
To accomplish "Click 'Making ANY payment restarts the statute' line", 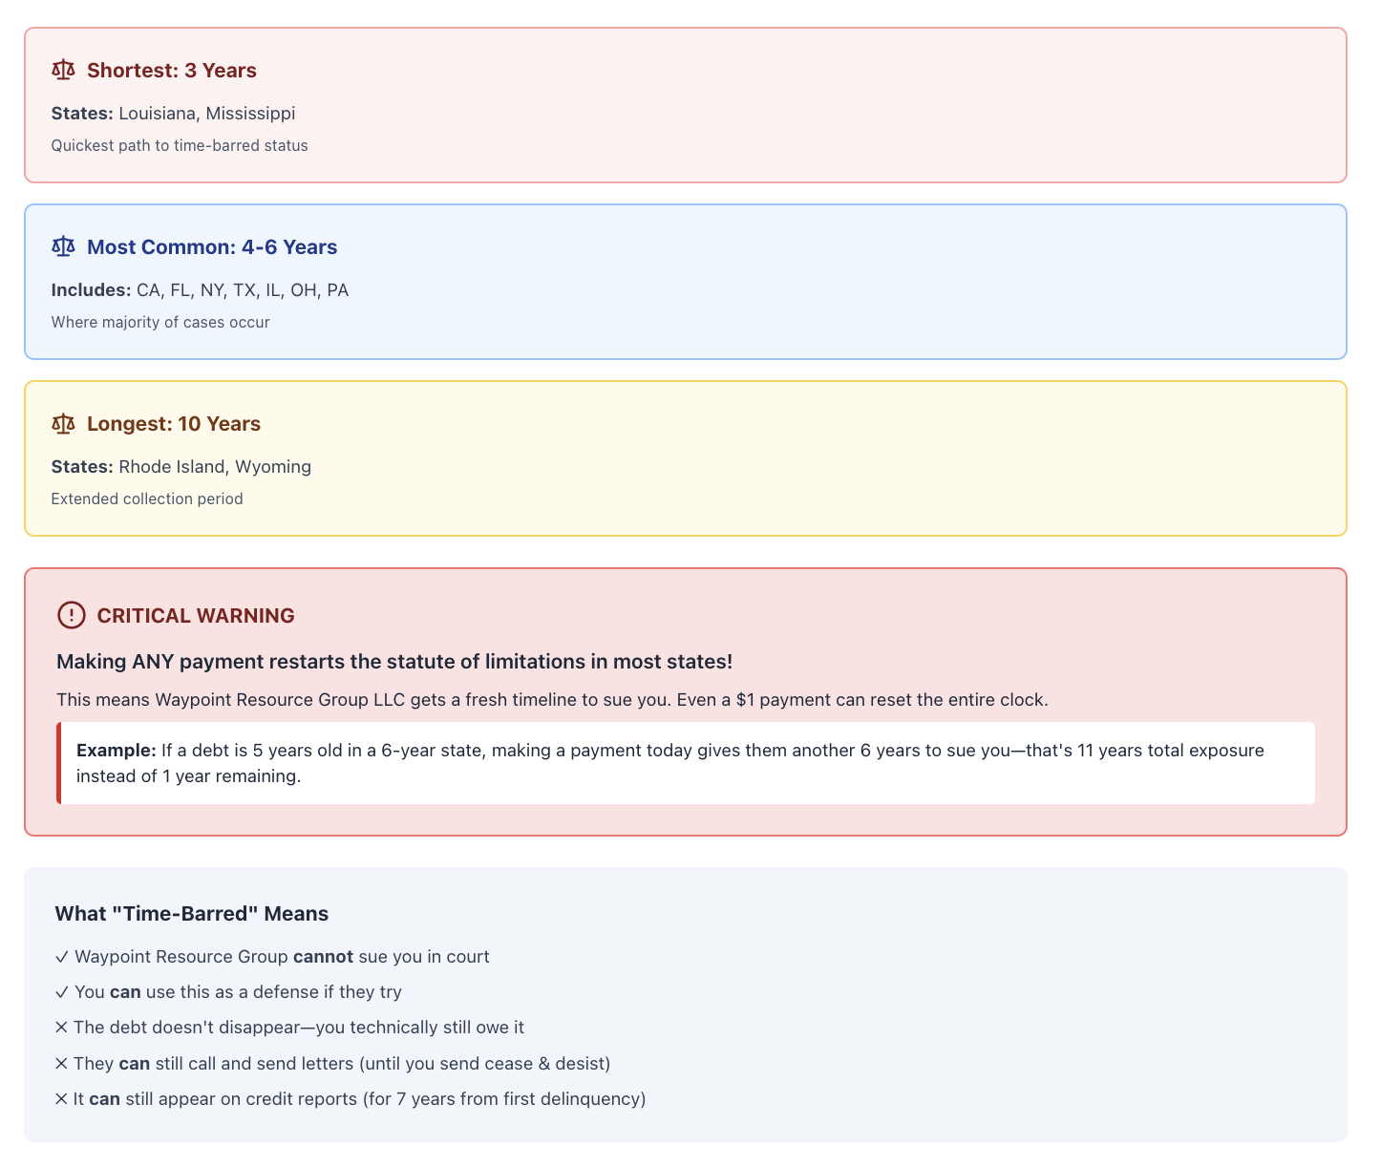I will tap(394, 662).
